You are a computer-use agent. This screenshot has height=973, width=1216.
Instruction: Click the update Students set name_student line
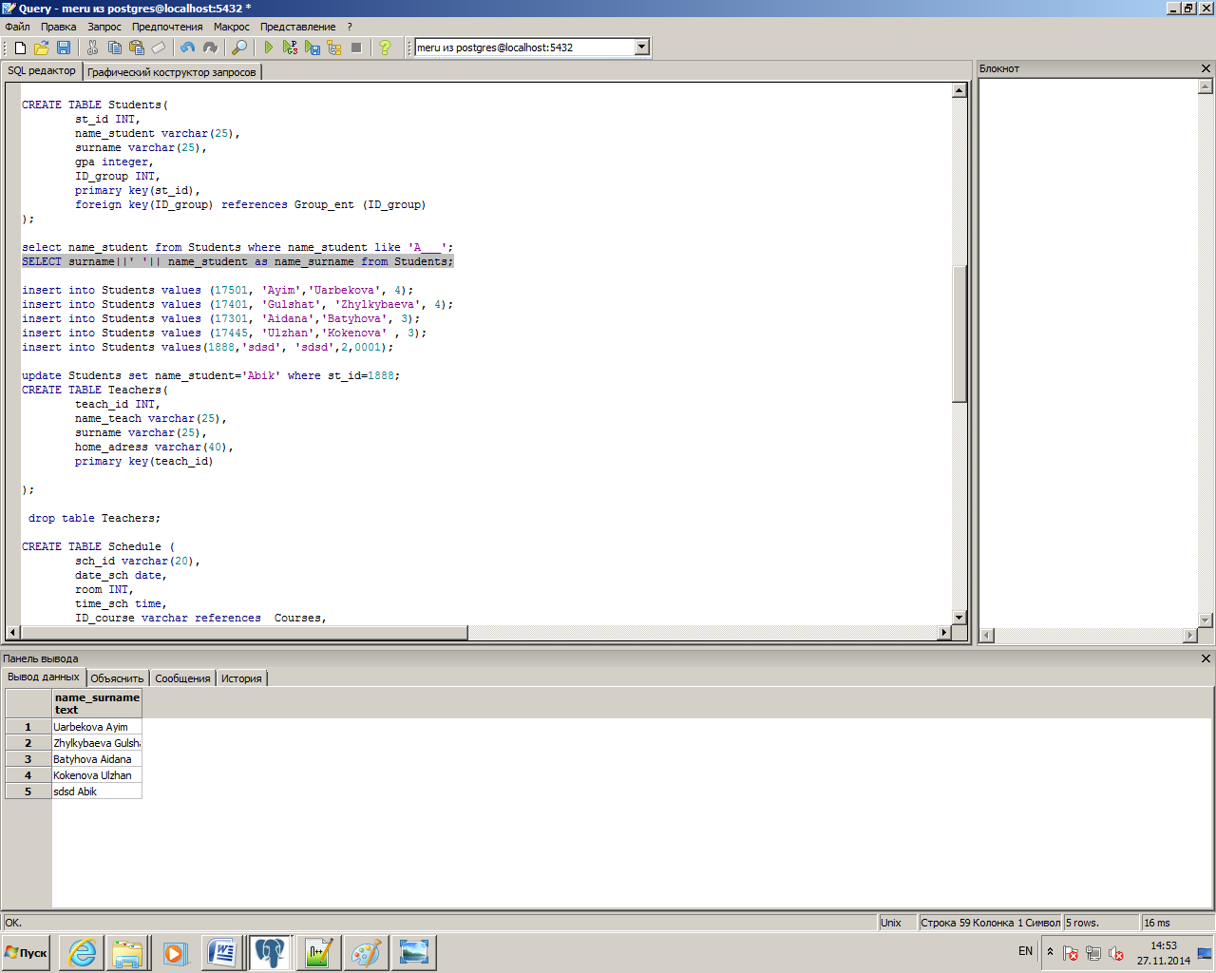click(211, 375)
